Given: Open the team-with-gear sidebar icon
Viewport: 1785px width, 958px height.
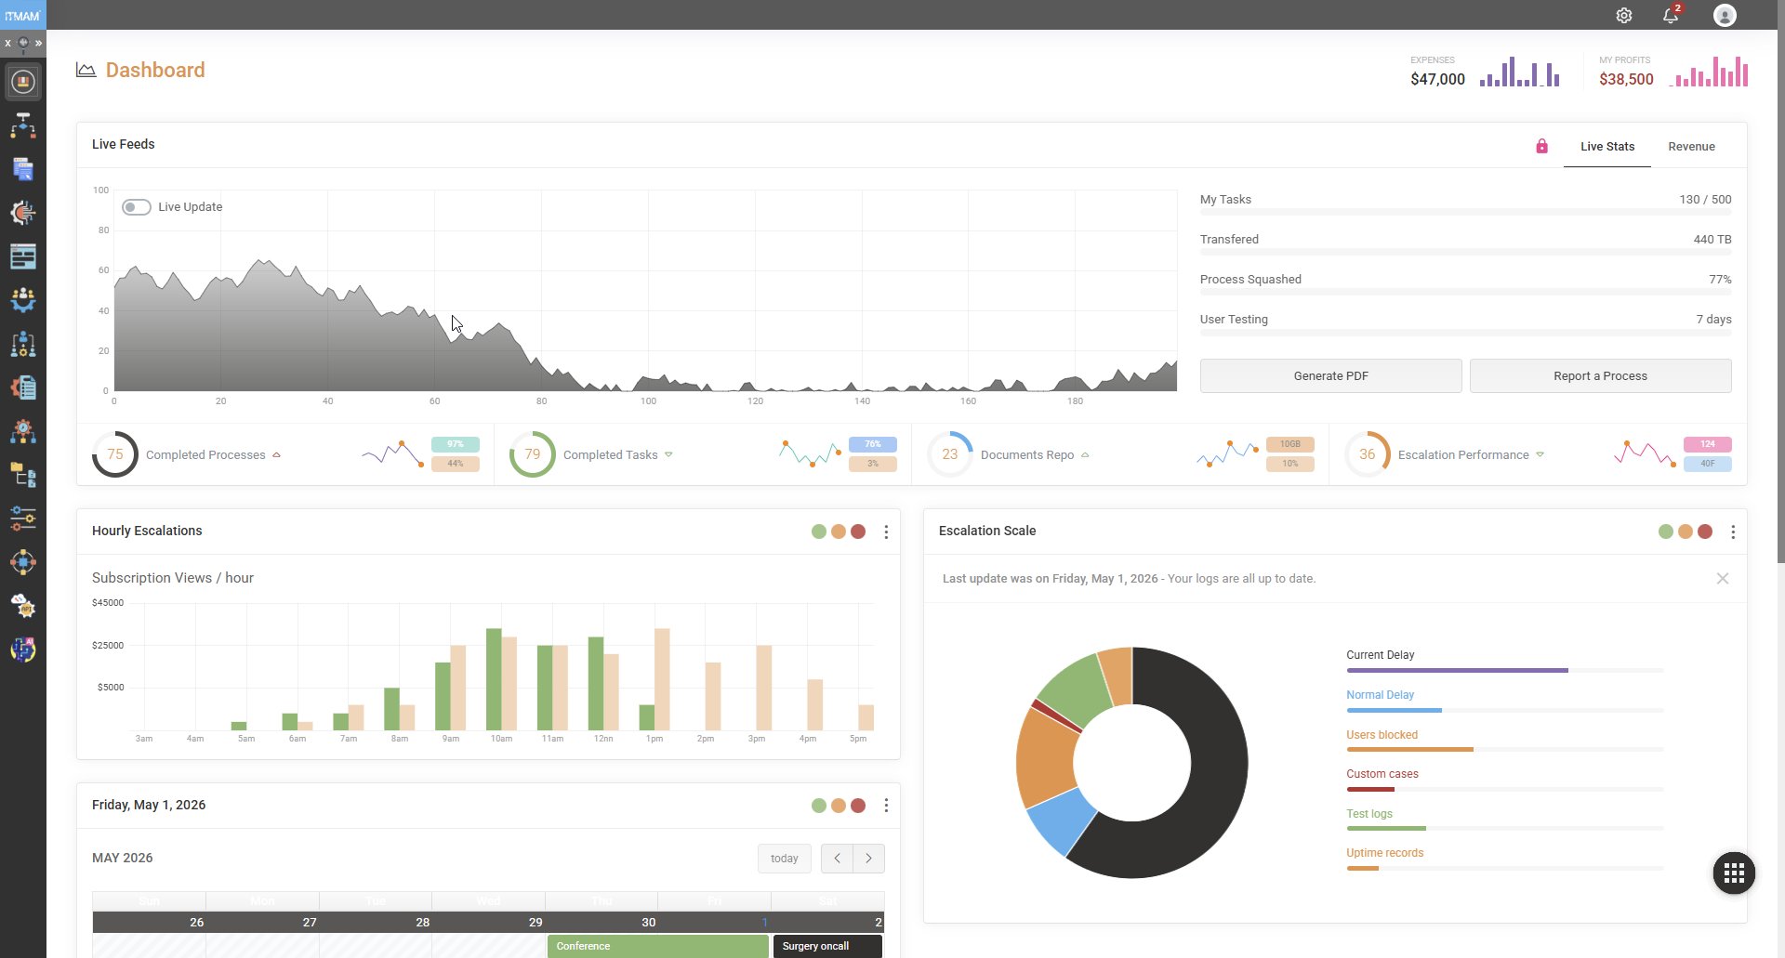Looking at the screenshot, I should [x=23, y=300].
